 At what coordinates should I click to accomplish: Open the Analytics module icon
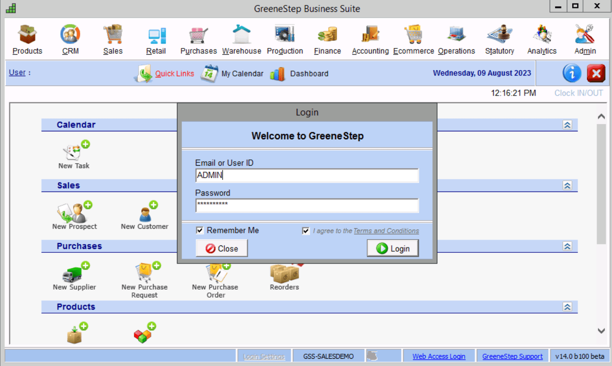tap(542, 35)
